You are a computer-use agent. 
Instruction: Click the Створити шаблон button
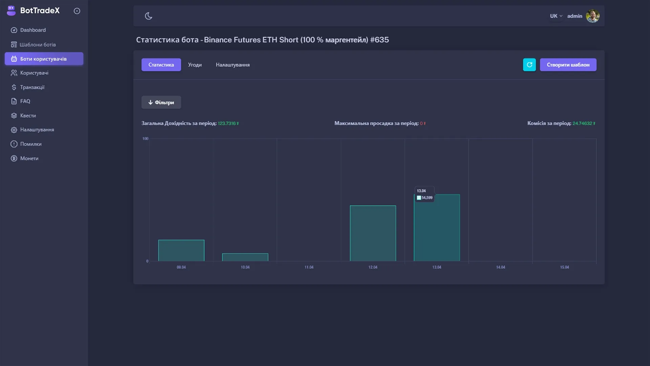coord(568,64)
